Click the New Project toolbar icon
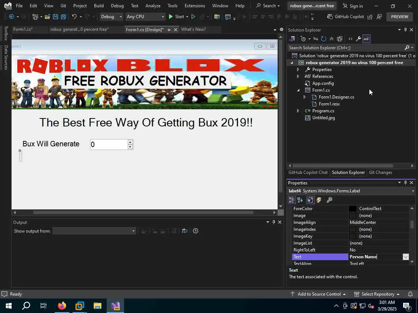 tap(35, 17)
